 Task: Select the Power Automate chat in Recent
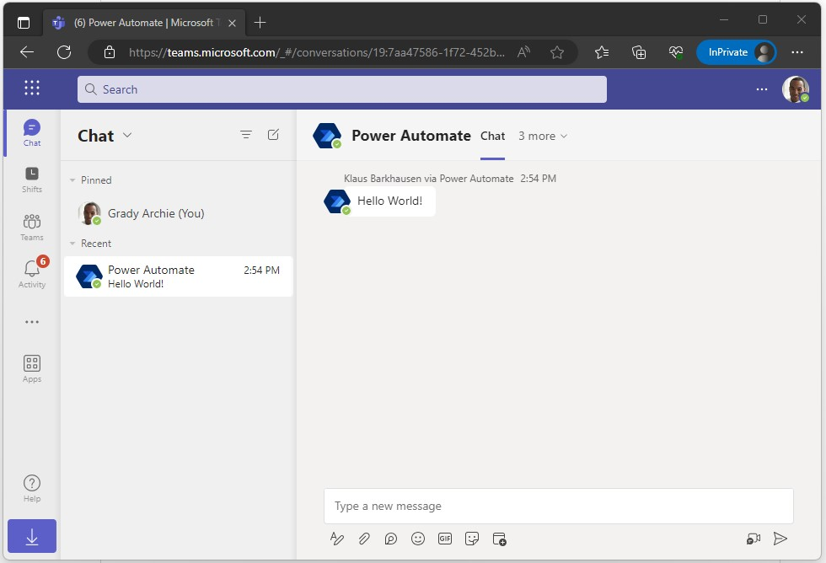pyautogui.click(x=178, y=276)
